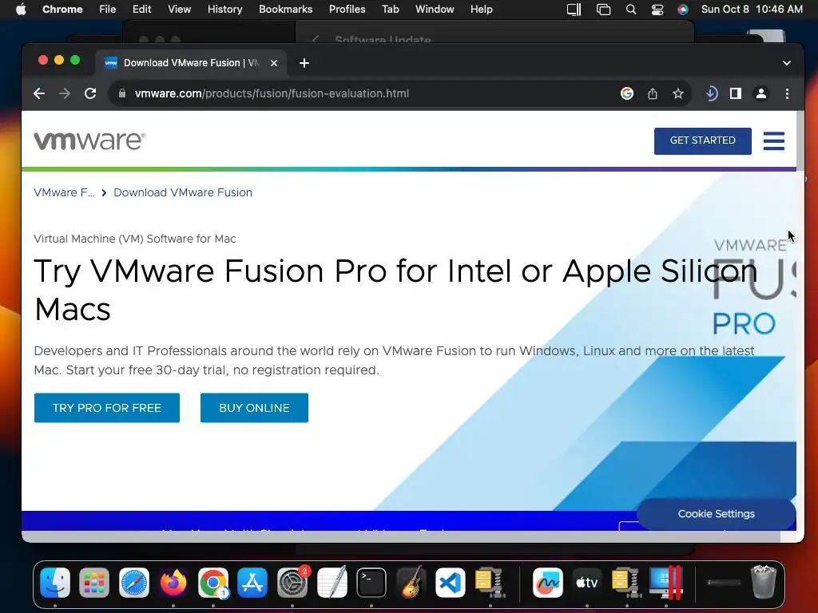
Task: Bookmark this page with the star
Action: (677, 94)
